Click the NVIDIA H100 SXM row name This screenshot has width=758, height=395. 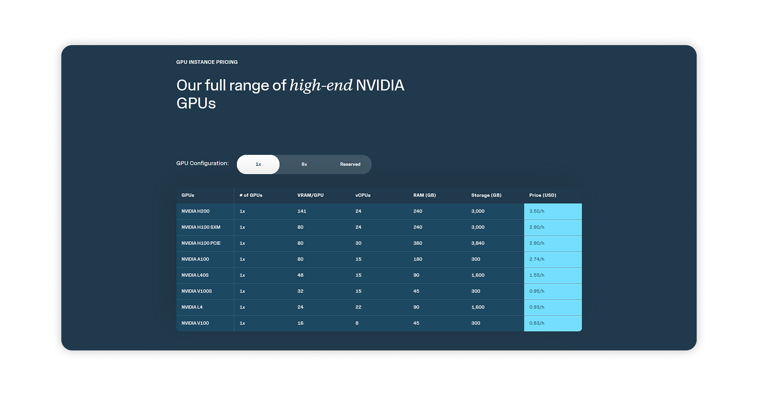(201, 227)
